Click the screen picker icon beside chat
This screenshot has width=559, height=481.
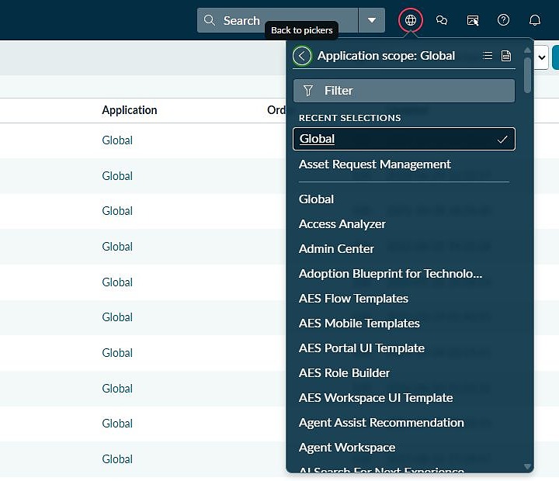[x=472, y=20]
